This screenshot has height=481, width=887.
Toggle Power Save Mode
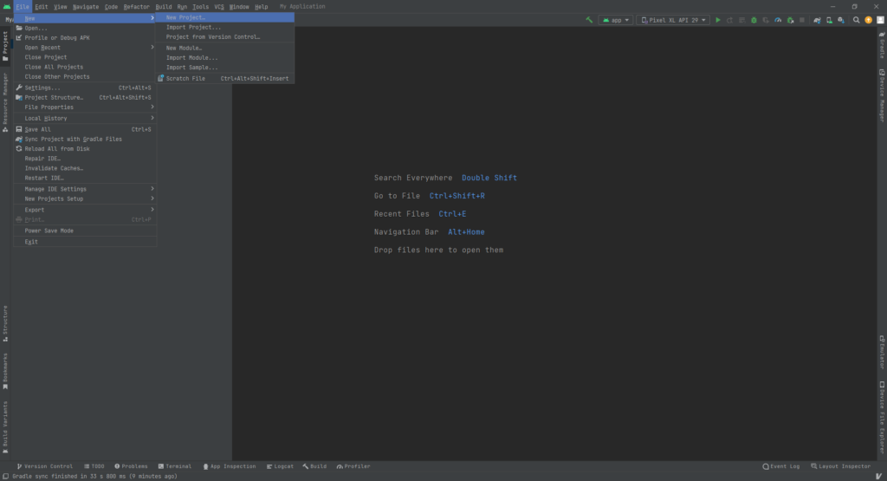pyautogui.click(x=85, y=231)
